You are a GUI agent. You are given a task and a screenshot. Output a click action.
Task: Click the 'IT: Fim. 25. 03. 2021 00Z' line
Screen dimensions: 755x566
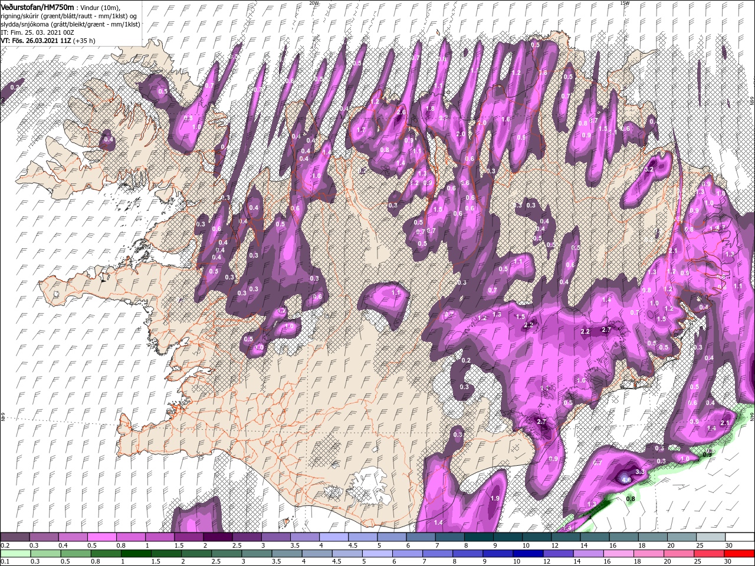38,32
